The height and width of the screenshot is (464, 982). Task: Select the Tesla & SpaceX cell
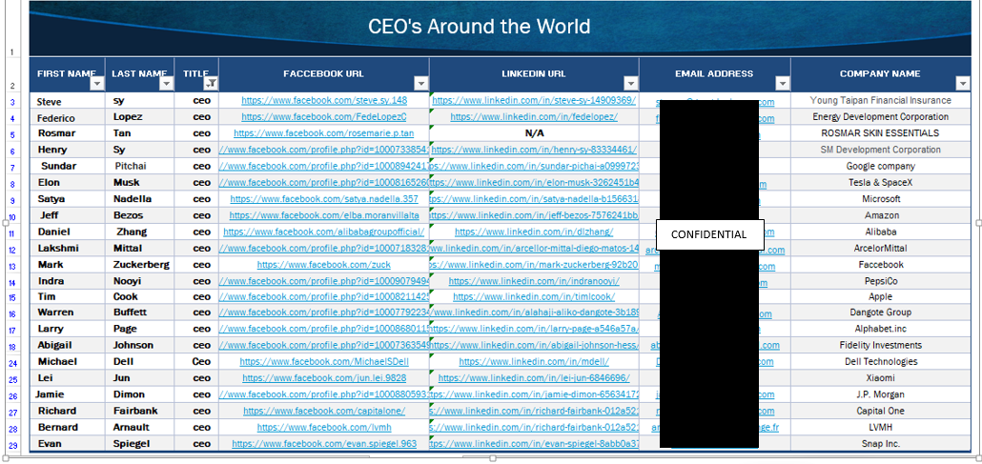880,182
